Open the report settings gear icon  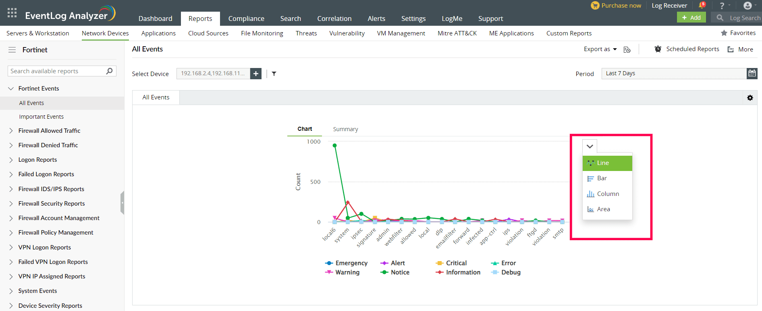750,98
